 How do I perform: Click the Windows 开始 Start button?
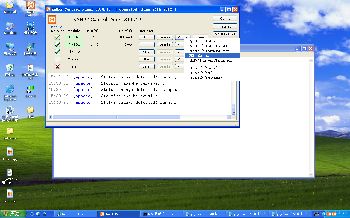(x=13, y=214)
